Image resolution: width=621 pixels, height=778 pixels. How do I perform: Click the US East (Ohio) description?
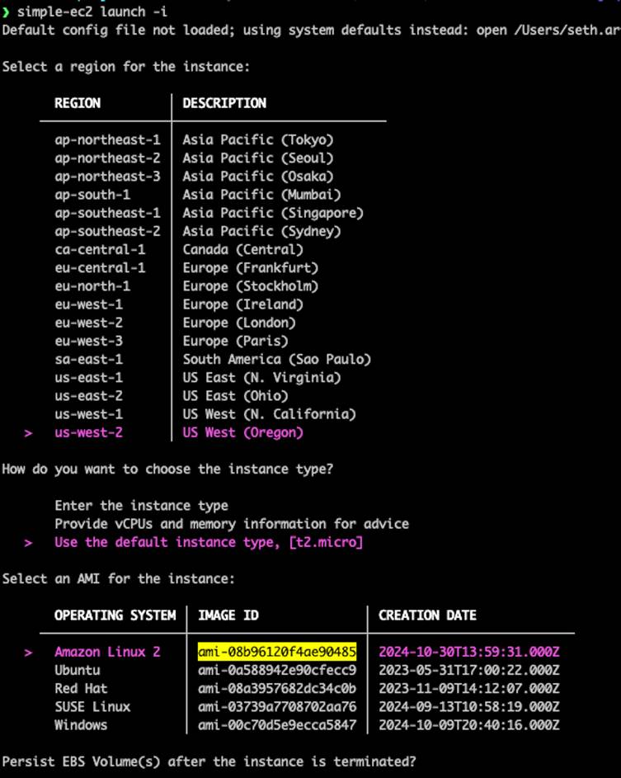point(236,397)
